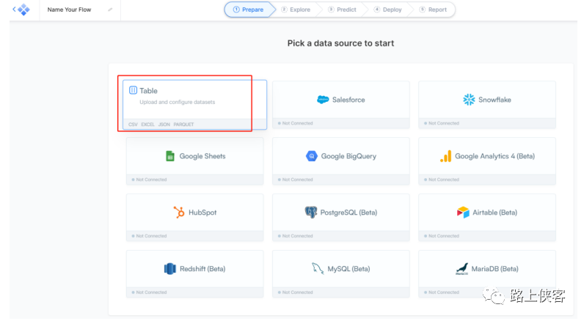Select the Google BigQuery label
Image resolution: width=584 pixels, height=321 pixels.
348,156
